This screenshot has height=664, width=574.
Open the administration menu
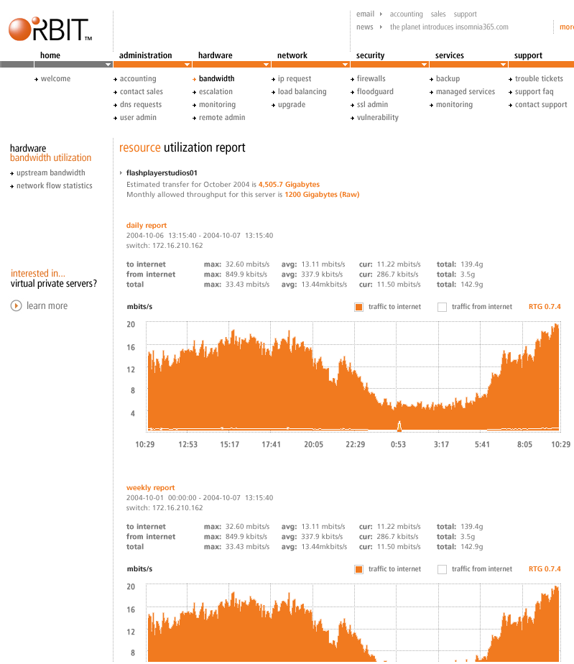[145, 55]
